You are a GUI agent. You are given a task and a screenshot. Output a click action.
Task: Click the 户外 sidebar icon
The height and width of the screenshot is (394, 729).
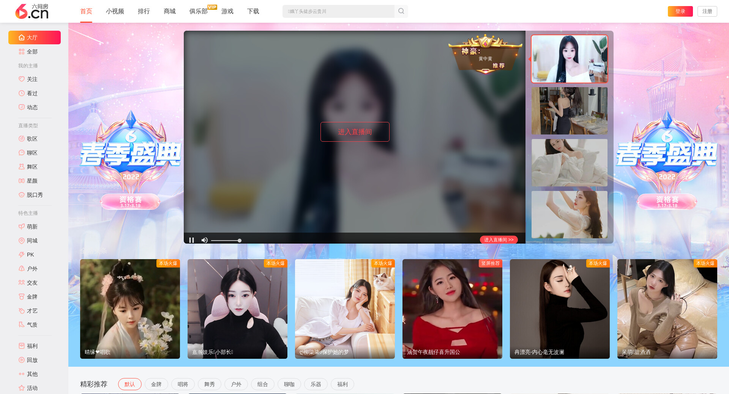22,269
